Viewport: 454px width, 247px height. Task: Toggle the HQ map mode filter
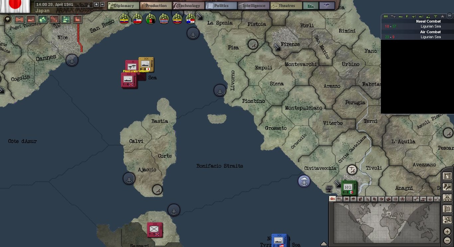point(409,199)
